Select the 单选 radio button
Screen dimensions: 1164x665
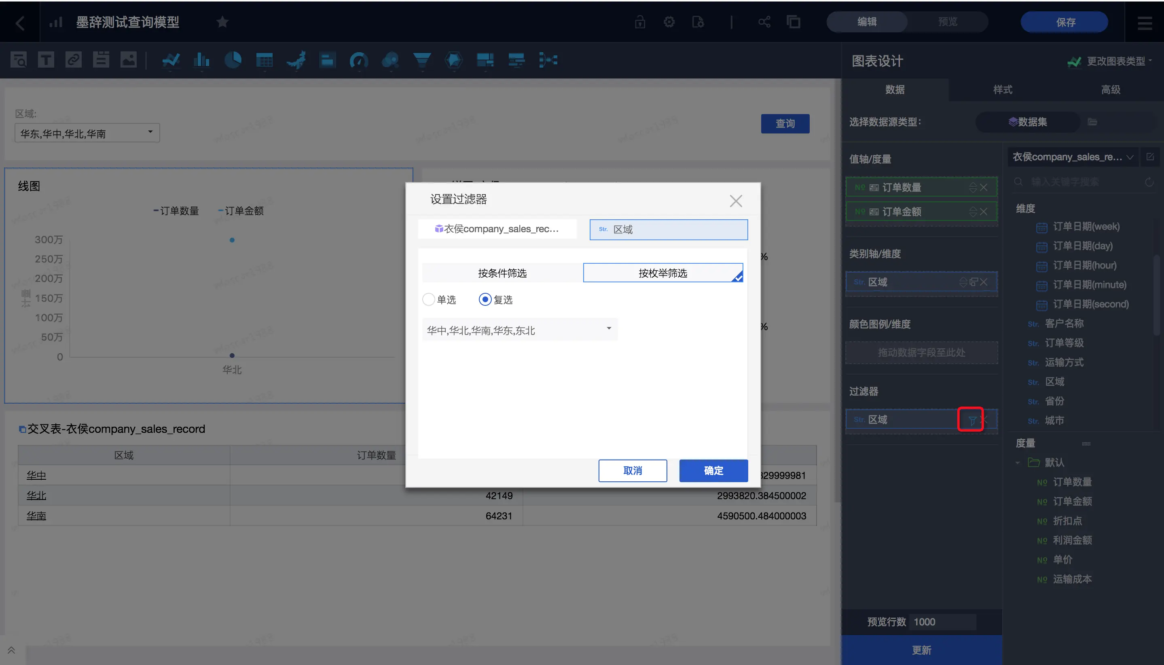coord(428,300)
